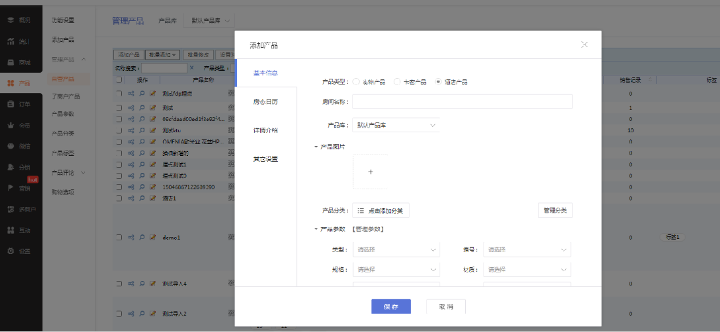Switch to the 基本信息 tab
The width and height of the screenshot is (720, 332).
(265, 73)
